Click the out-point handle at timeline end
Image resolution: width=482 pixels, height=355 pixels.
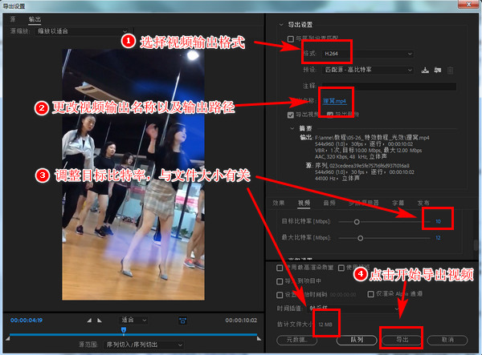[259, 338]
